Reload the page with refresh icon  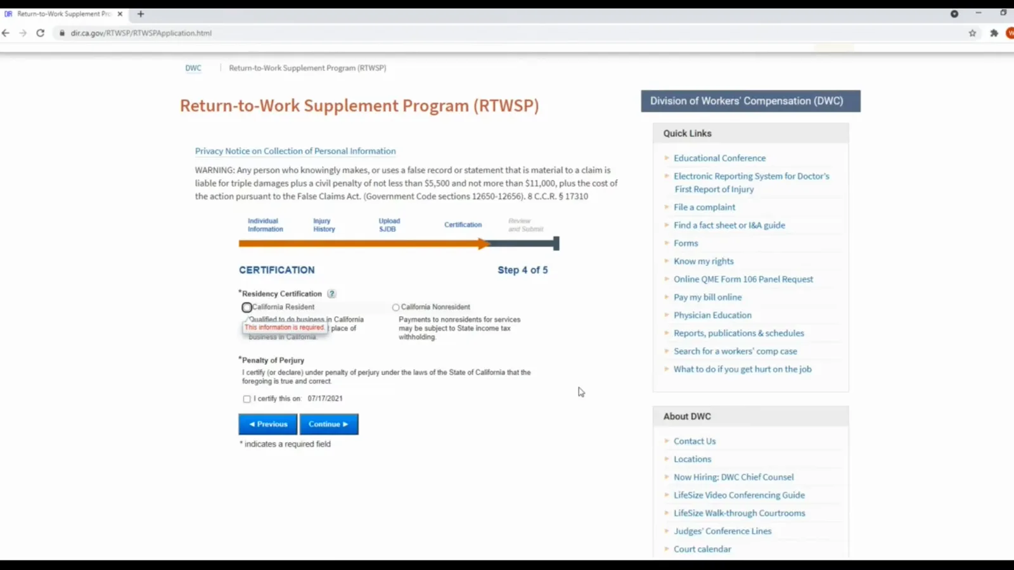(x=40, y=33)
